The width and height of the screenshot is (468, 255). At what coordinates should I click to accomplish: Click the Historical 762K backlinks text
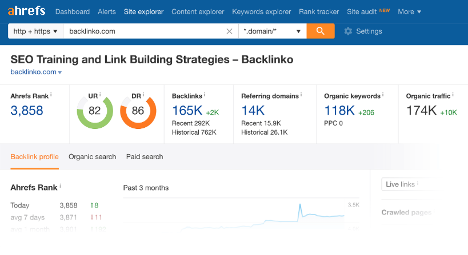tap(194, 132)
